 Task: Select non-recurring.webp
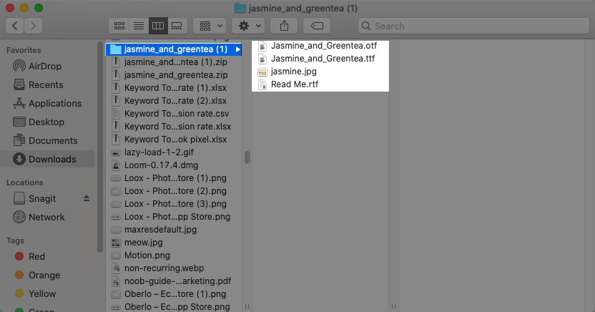click(173, 269)
